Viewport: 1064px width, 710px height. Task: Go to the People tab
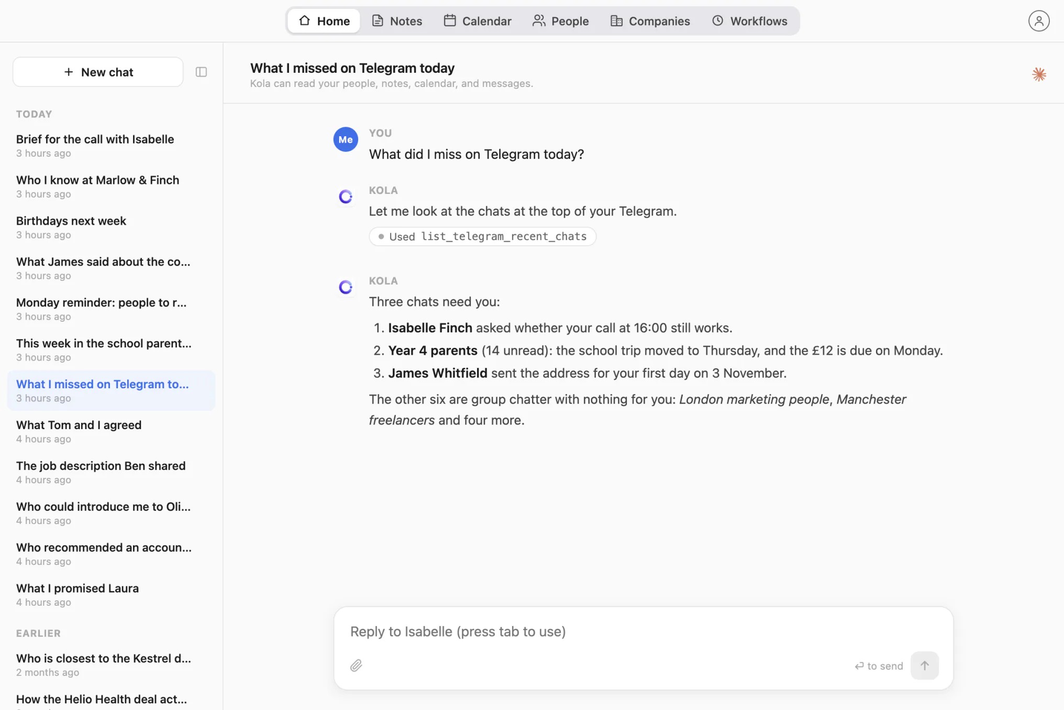click(x=561, y=21)
